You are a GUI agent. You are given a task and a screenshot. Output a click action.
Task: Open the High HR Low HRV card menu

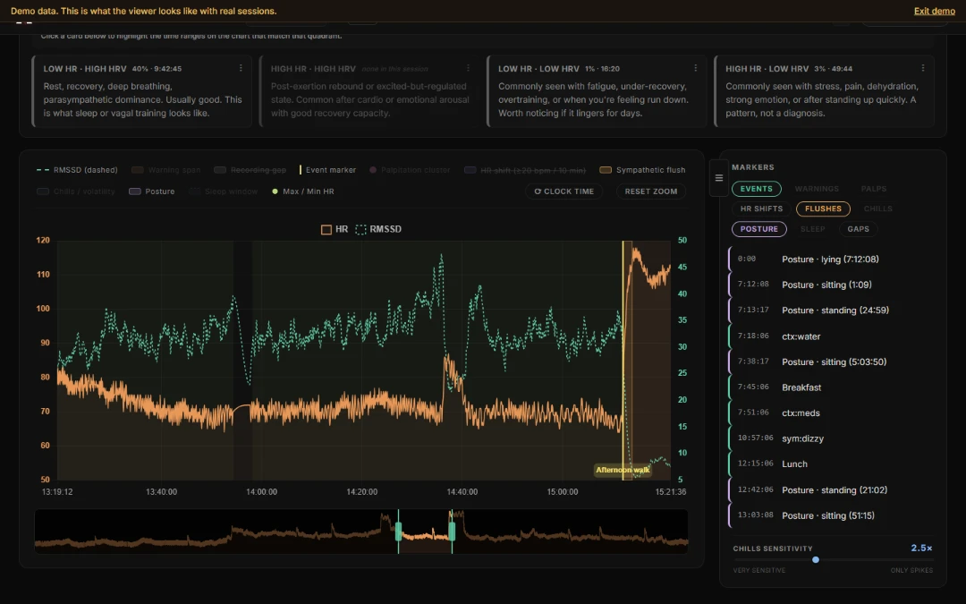click(922, 68)
